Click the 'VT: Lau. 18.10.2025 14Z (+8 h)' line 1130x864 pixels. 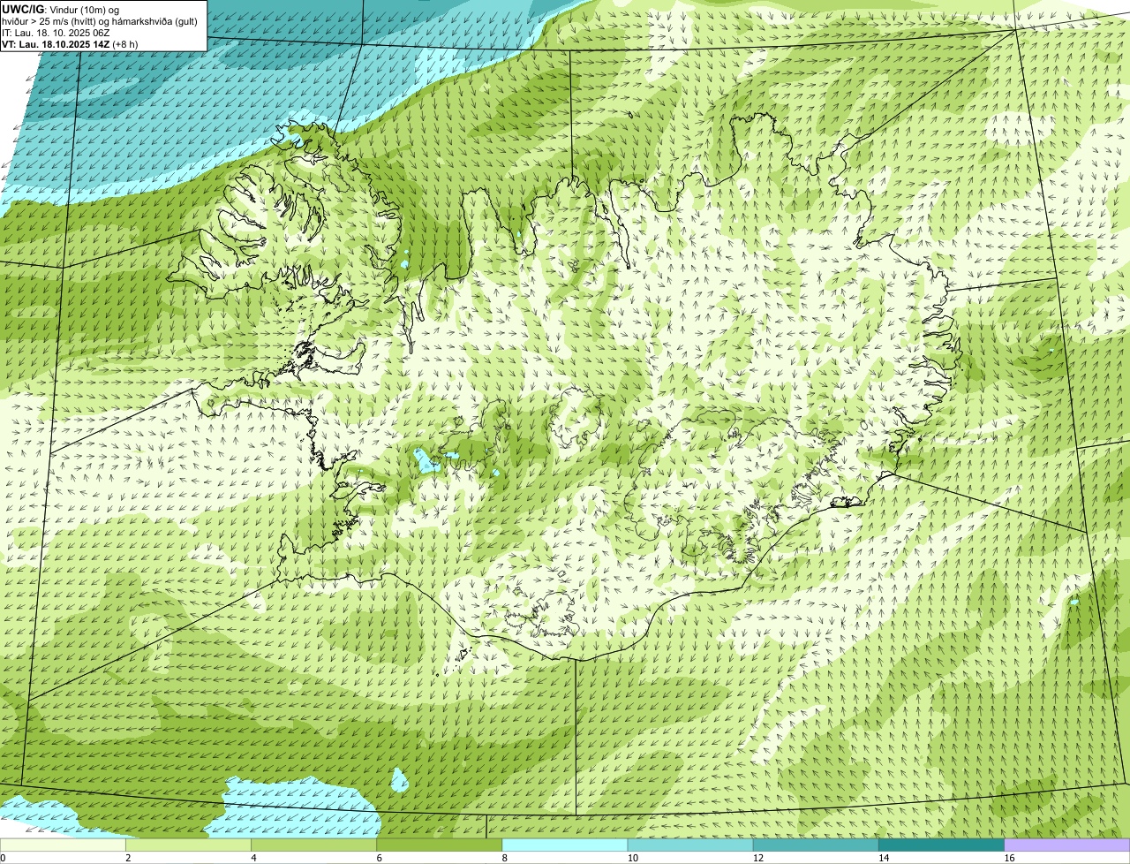pyautogui.click(x=70, y=43)
